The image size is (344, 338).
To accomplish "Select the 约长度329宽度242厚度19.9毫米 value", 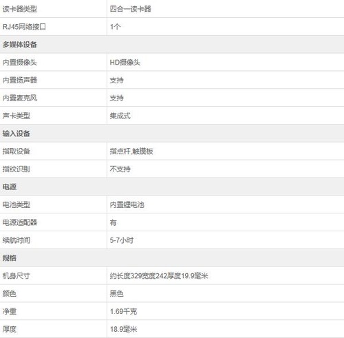I will point(159,276).
